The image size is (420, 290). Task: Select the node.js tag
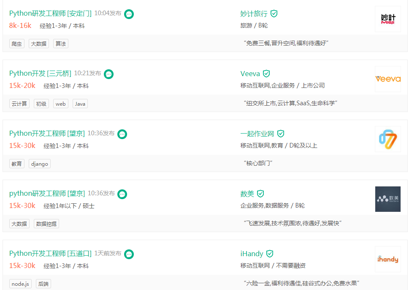(20, 284)
